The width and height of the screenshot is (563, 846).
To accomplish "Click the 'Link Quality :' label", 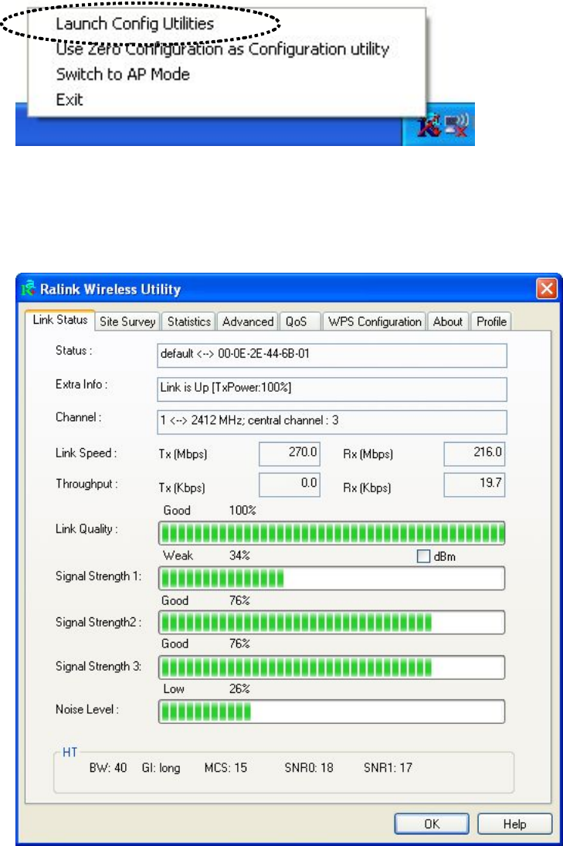I will [x=86, y=528].
